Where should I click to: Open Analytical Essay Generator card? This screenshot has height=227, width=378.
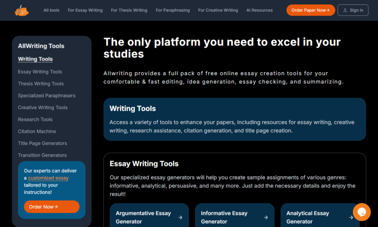point(320,215)
